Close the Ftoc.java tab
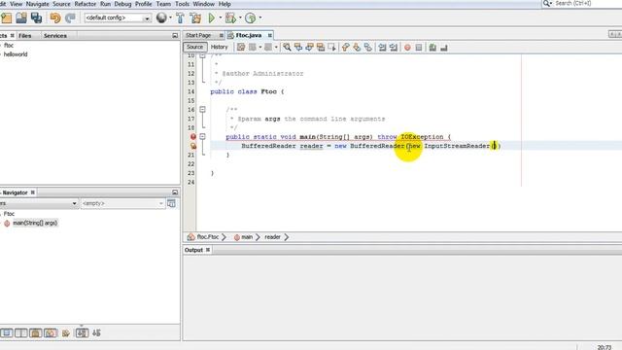Screen dimensions: 622x350 click(x=270, y=35)
